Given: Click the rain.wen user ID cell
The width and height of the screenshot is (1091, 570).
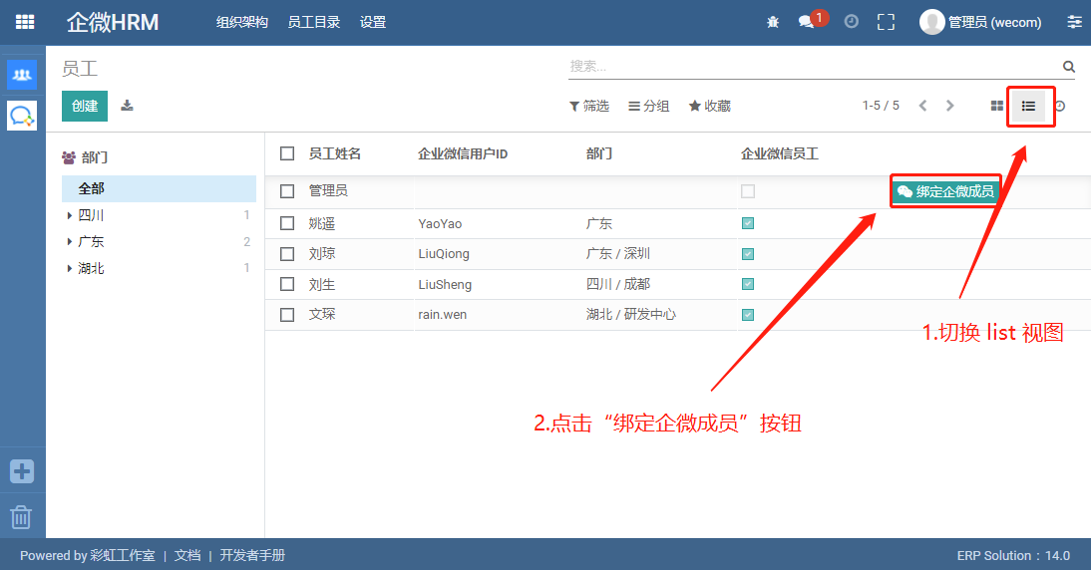Looking at the screenshot, I should [x=443, y=314].
